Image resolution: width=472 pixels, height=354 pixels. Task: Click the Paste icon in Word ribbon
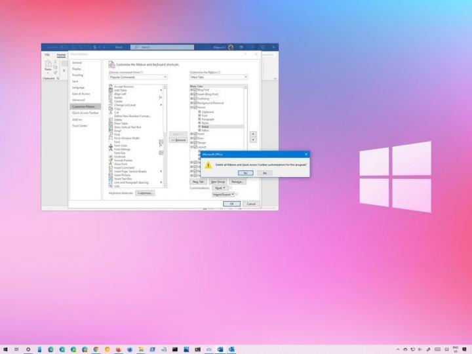(x=48, y=66)
